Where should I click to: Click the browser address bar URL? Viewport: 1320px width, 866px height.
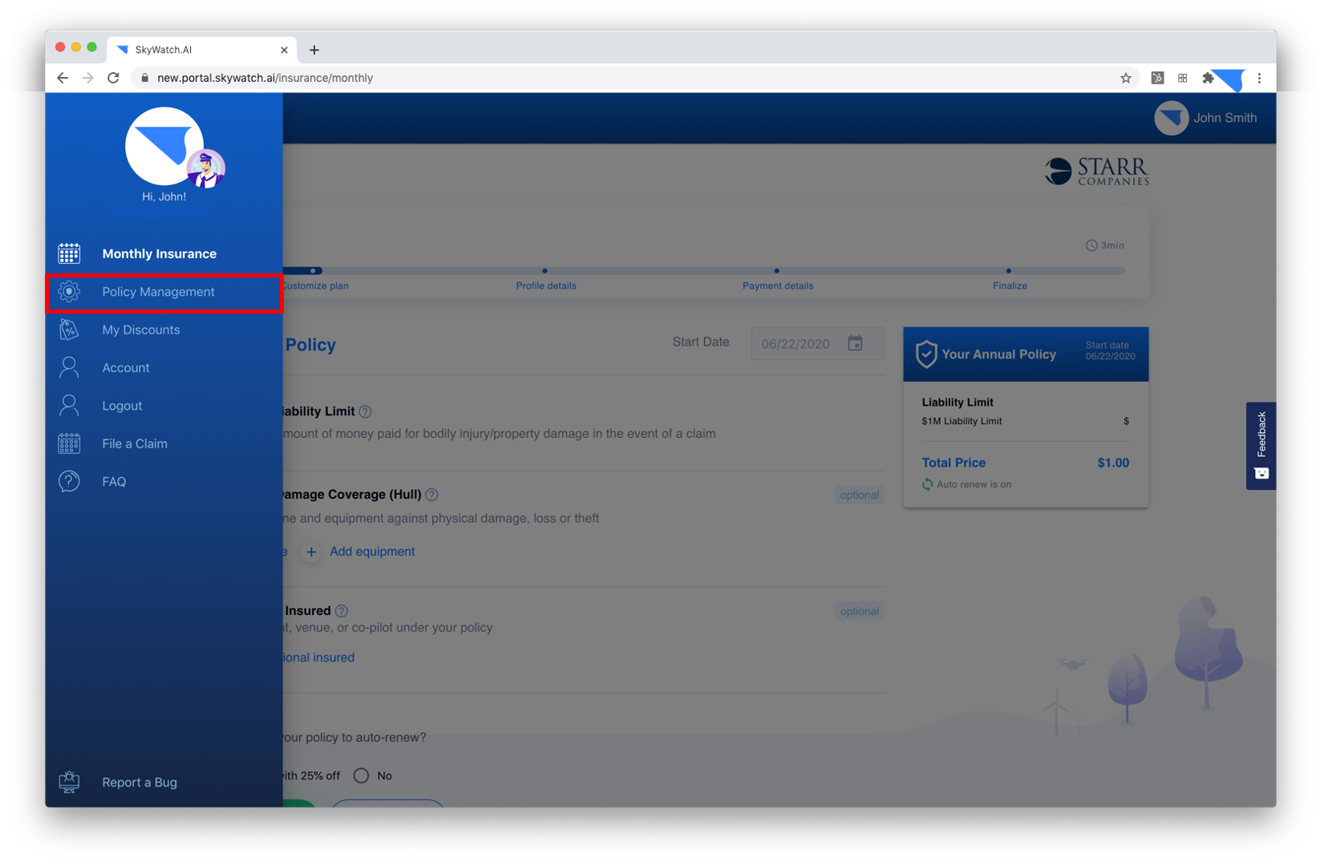[265, 78]
